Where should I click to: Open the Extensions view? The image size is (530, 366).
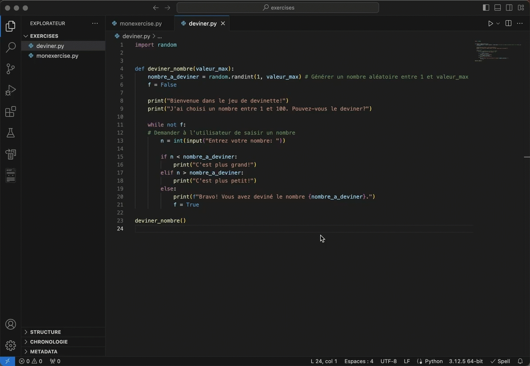click(11, 111)
